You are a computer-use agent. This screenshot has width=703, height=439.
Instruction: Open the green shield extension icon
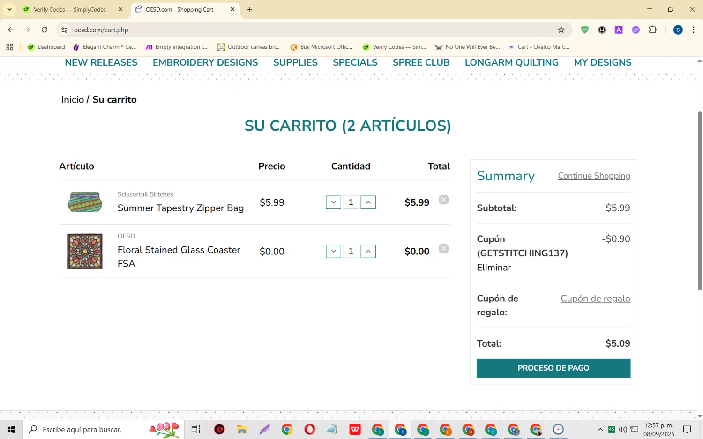[584, 30]
